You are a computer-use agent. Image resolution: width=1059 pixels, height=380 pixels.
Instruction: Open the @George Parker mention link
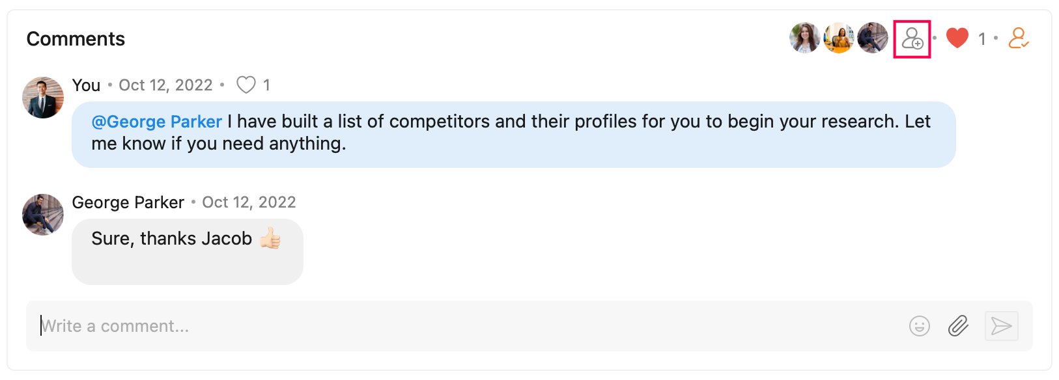tap(157, 122)
